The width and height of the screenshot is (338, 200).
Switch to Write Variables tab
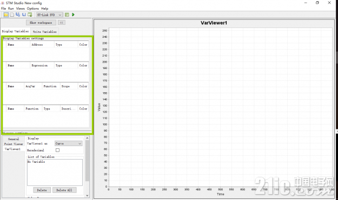pos(45,32)
